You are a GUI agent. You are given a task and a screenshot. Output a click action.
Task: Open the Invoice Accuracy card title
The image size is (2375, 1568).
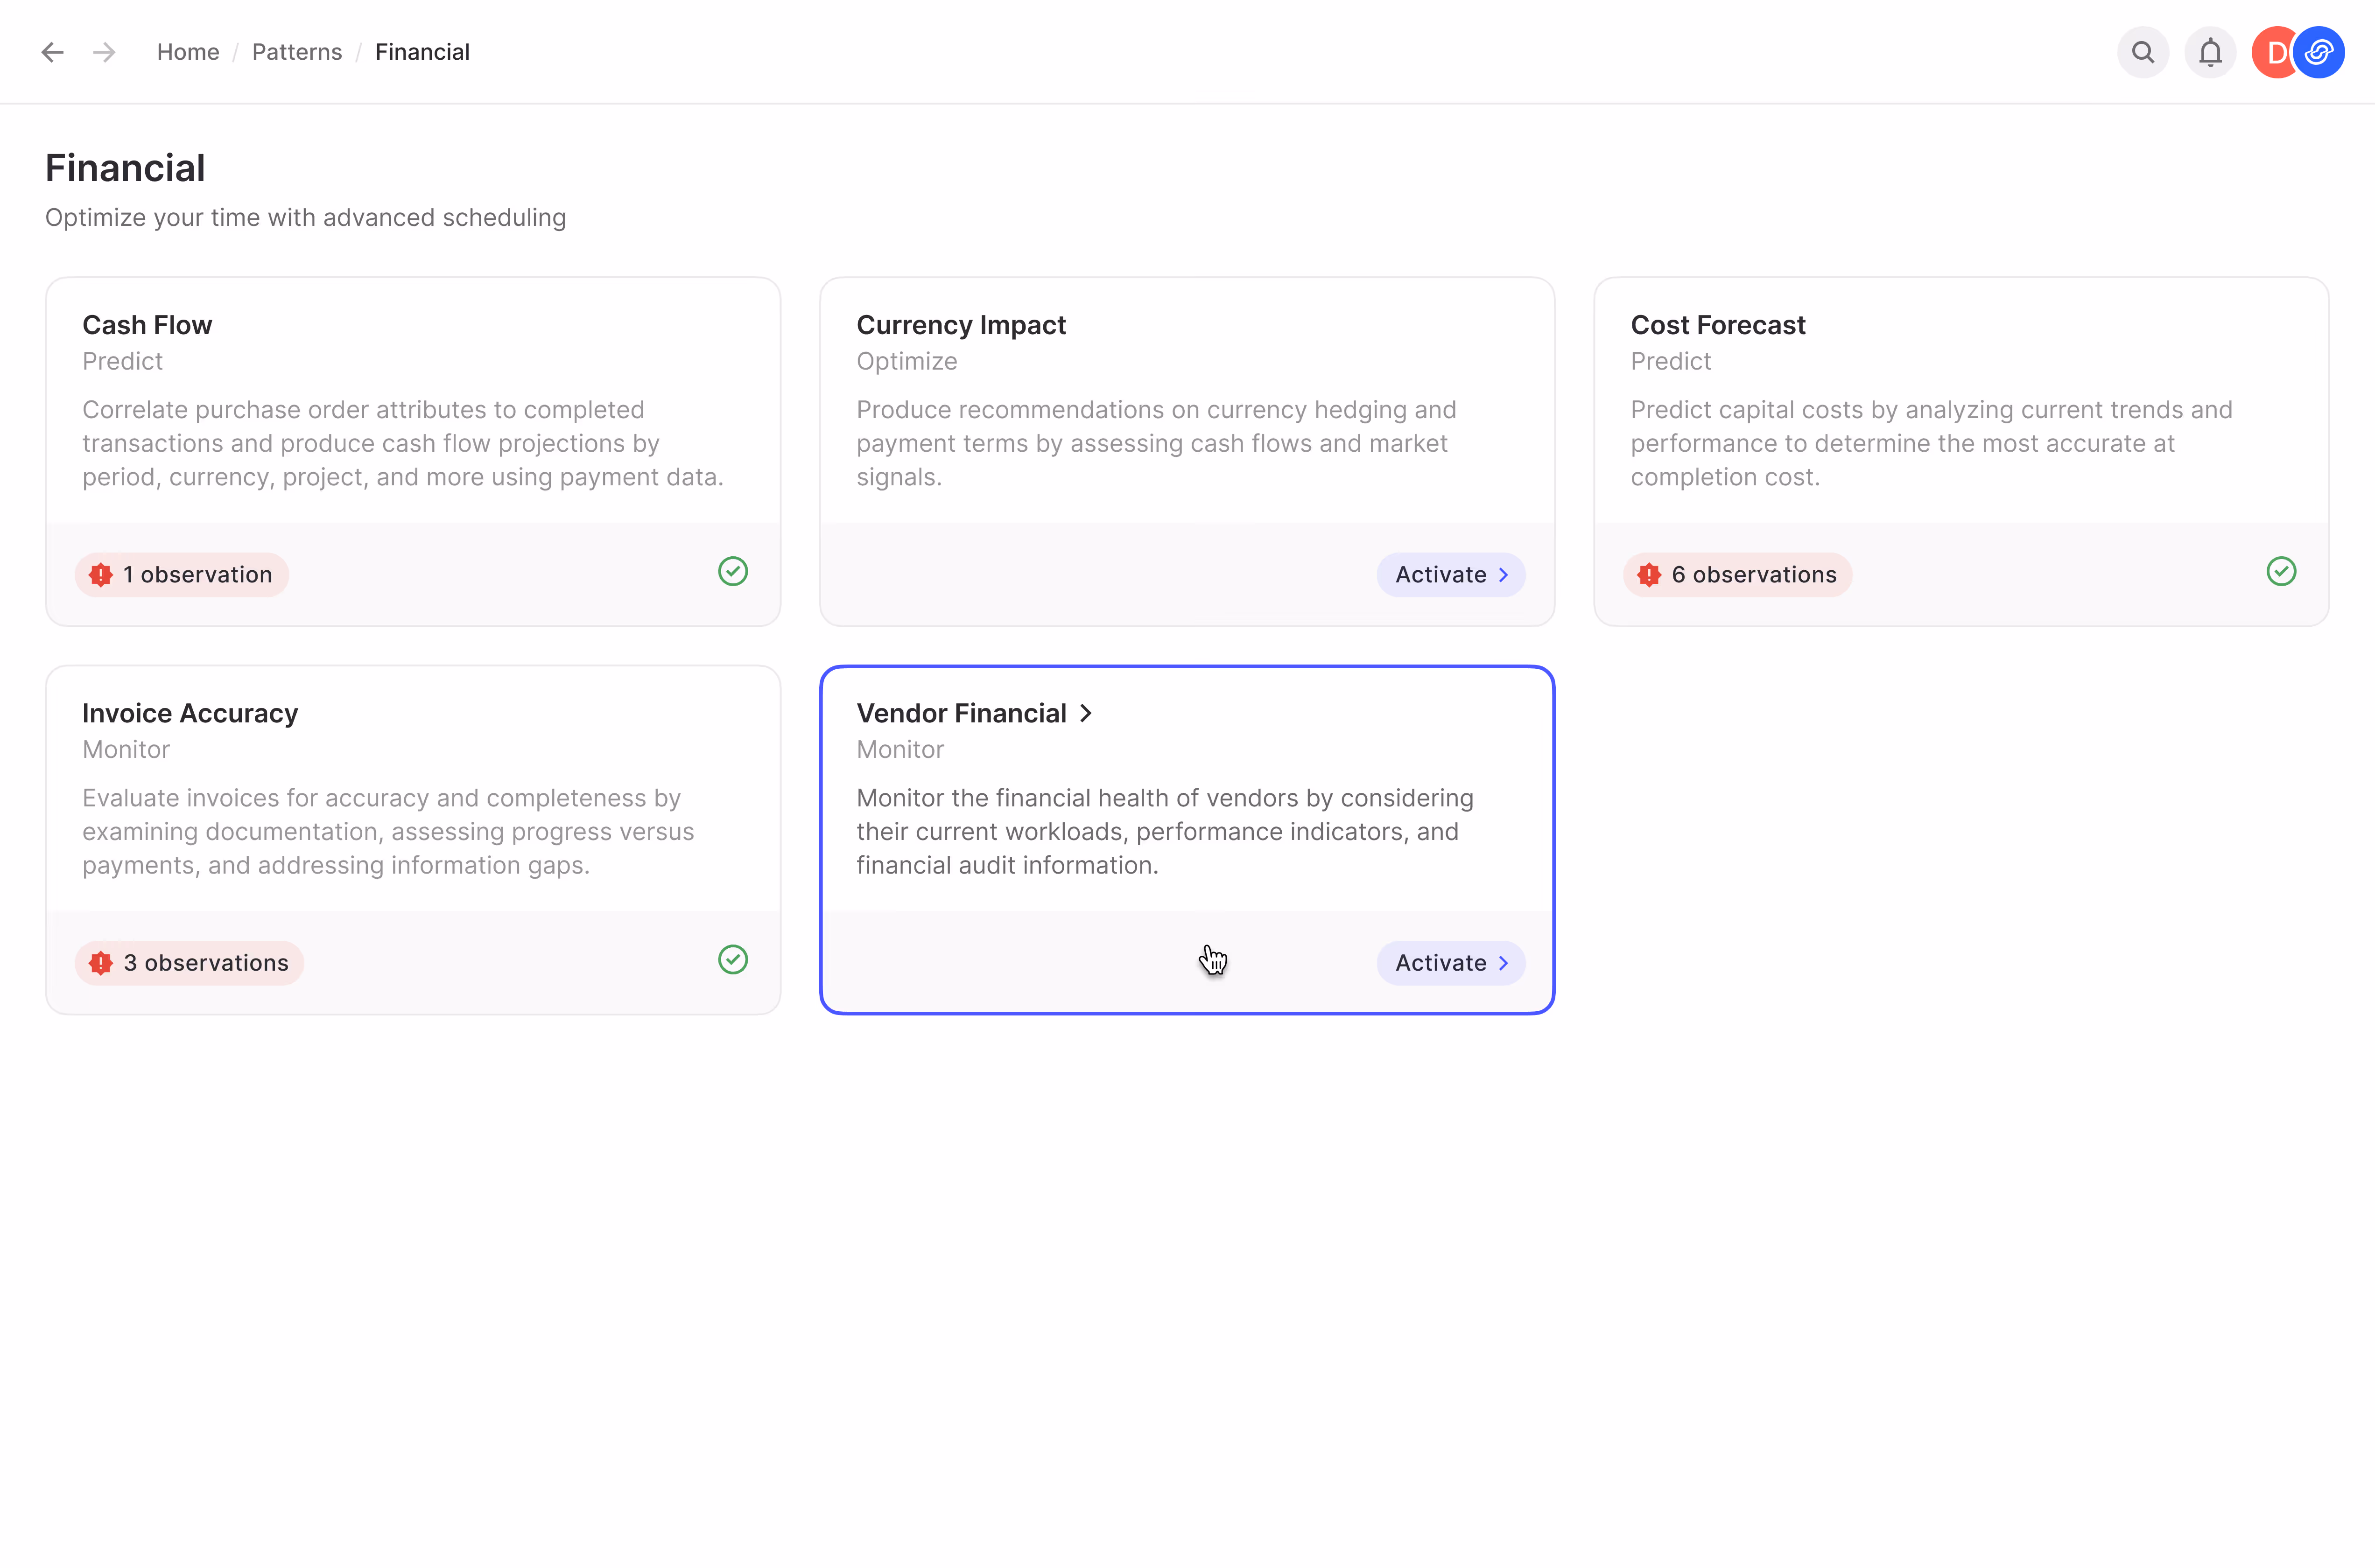point(190,713)
